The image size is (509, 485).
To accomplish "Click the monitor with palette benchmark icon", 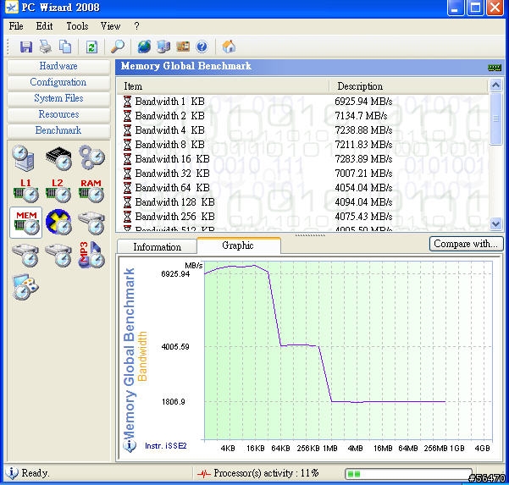I will [x=25, y=287].
